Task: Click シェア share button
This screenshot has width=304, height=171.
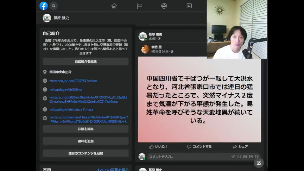Action: [x=240, y=147]
